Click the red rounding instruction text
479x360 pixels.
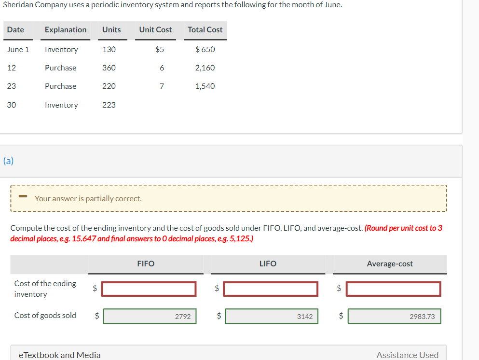226,233
